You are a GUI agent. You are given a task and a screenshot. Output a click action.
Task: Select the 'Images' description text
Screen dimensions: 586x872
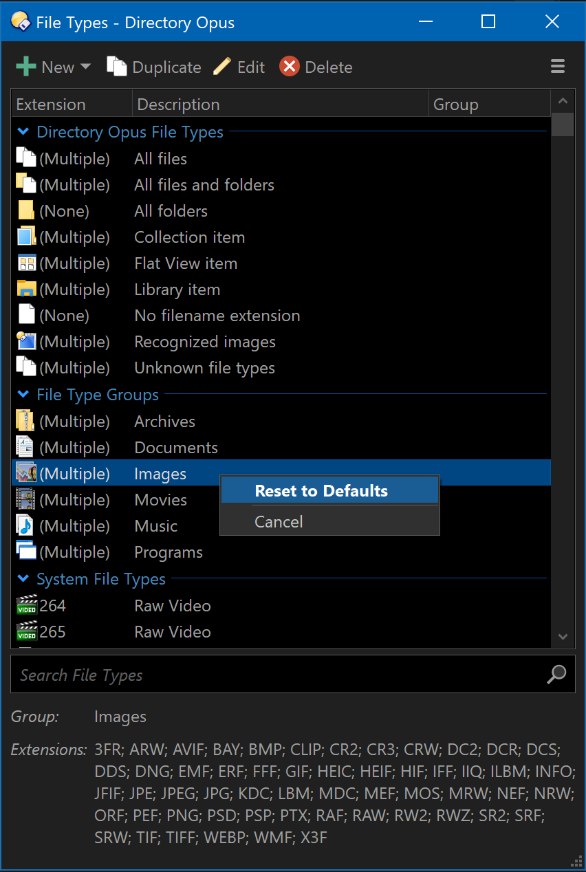click(x=160, y=473)
